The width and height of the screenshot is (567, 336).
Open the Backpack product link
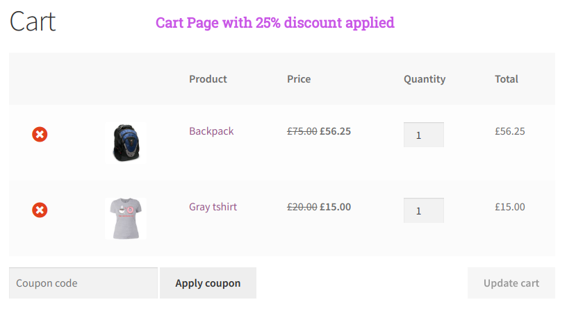click(211, 131)
